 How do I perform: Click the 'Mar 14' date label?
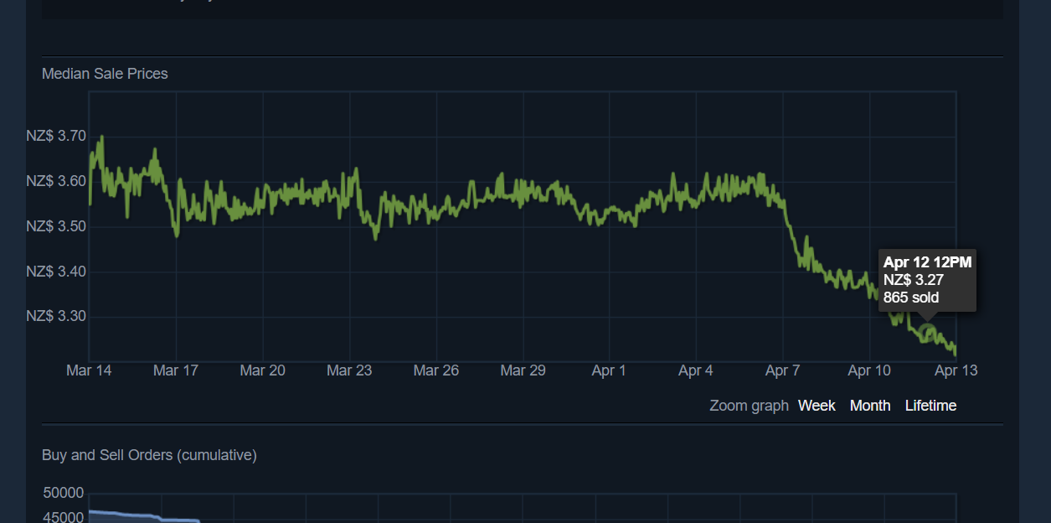pyautogui.click(x=89, y=370)
